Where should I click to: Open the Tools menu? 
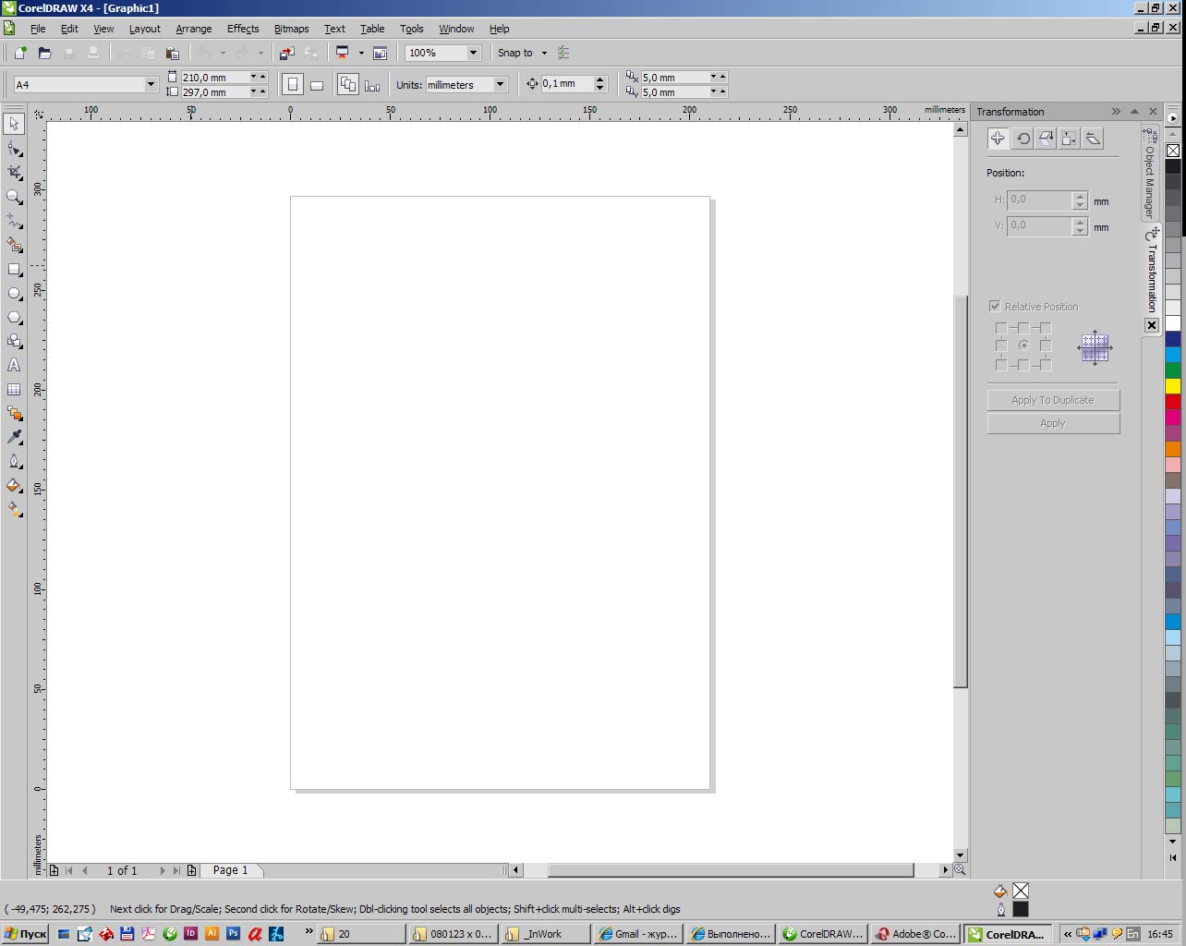point(412,29)
